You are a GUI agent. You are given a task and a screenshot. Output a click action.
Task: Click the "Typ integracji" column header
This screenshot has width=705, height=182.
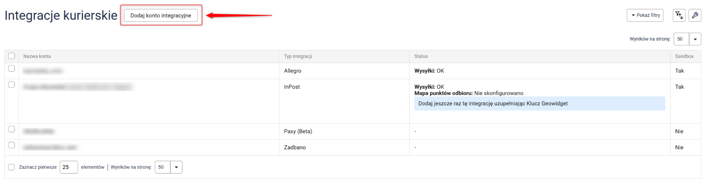[x=298, y=56]
